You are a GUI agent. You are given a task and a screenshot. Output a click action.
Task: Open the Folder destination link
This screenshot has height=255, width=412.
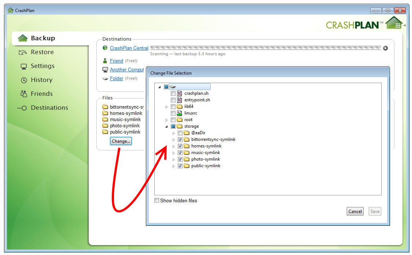pos(117,78)
